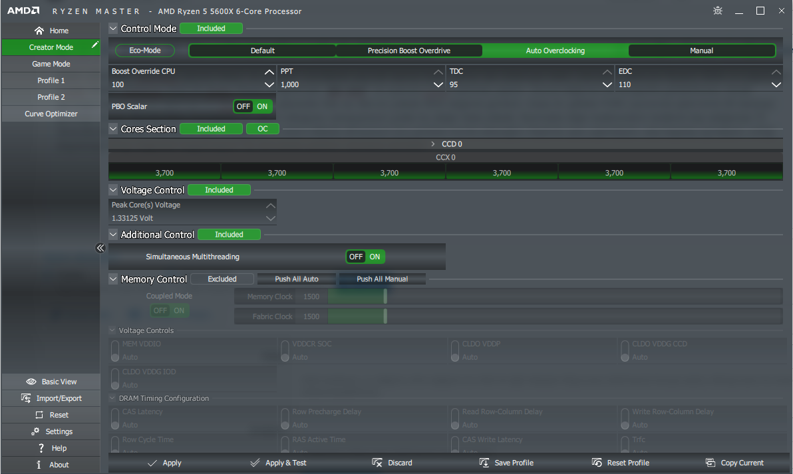Collapse DRAM Timing Configuration subsection
This screenshot has width=793, height=474.
112,398
